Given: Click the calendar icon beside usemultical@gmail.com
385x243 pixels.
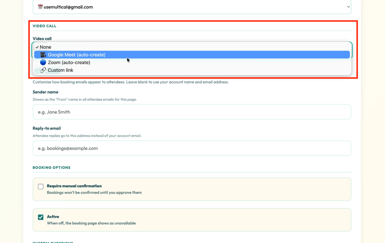Looking at the screenshot, I should coord(39,7).
